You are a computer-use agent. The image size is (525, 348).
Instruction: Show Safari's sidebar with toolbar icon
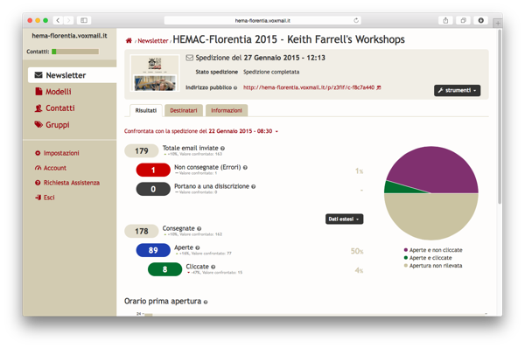pos(84,20)
